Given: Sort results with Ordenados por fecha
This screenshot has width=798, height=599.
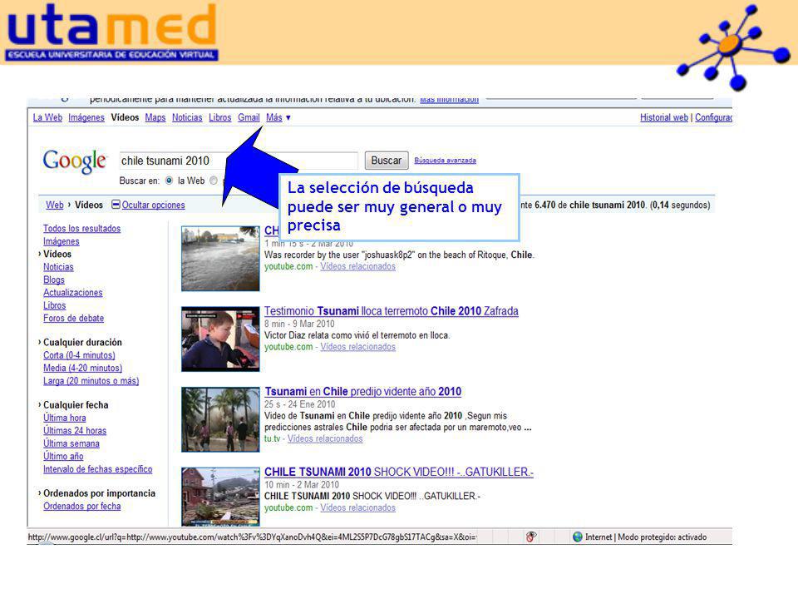Looking at the screenshot, I should pos(82,506).
